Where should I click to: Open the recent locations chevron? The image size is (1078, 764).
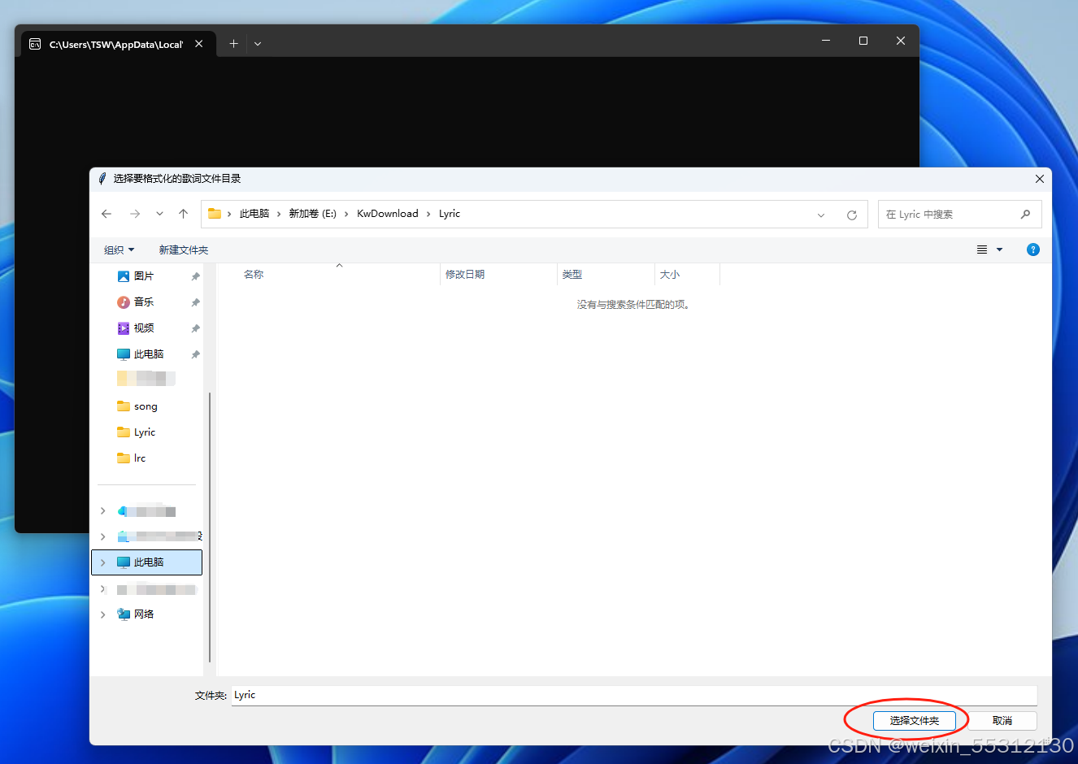(159, 214)
